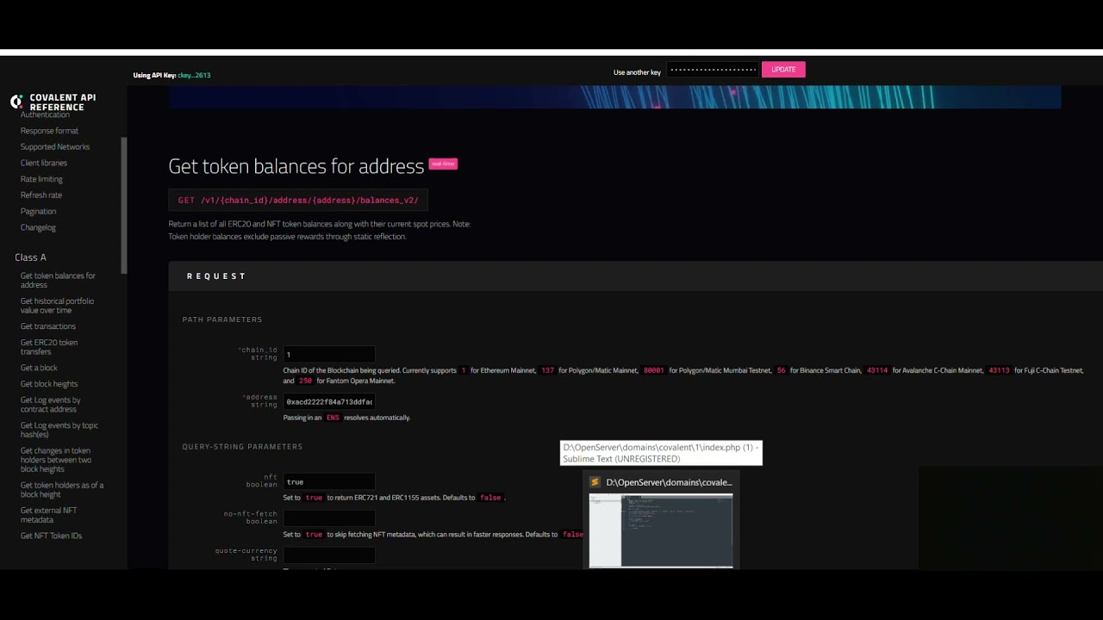
Task: Click the chain ID value 56 for Binance
Action: (782, 370)
